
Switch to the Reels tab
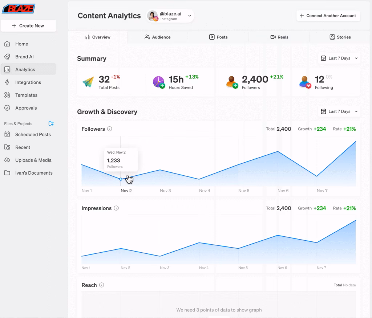coord(279,37)
